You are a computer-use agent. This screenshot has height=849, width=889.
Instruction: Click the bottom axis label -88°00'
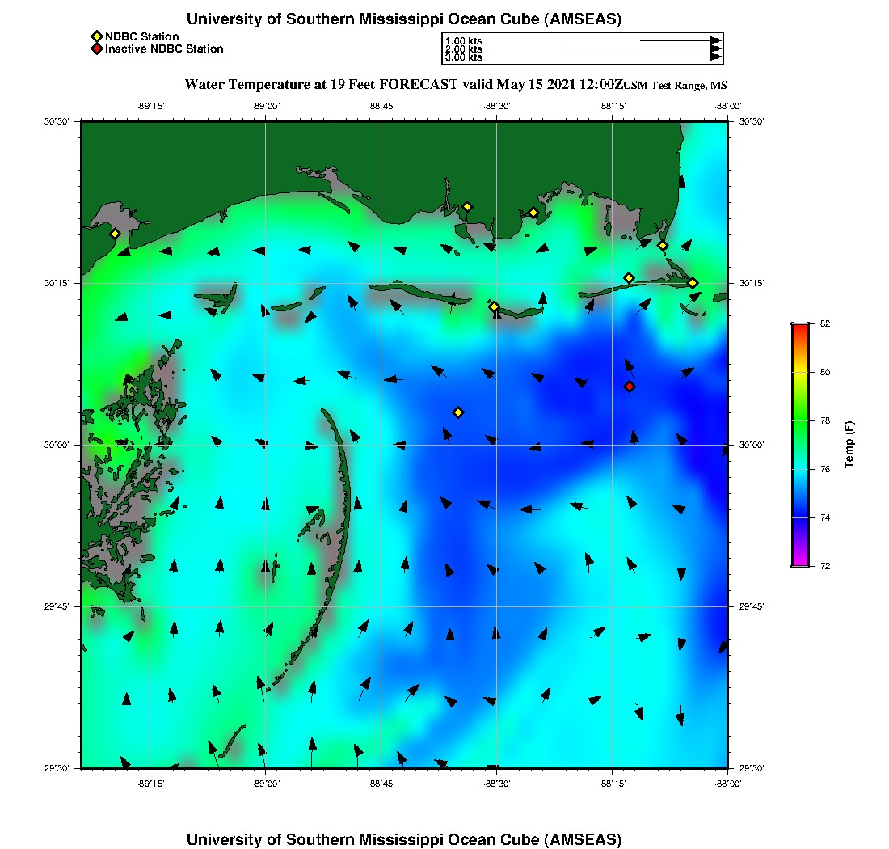[728, 784]
